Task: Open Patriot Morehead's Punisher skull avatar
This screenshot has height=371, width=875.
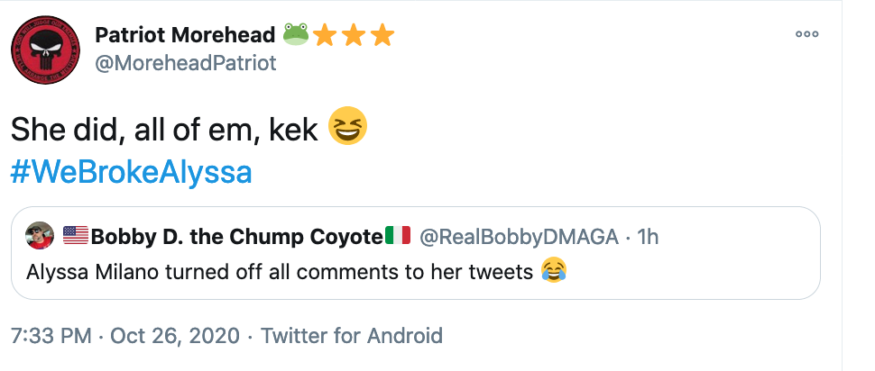Action: coord(45,50)
